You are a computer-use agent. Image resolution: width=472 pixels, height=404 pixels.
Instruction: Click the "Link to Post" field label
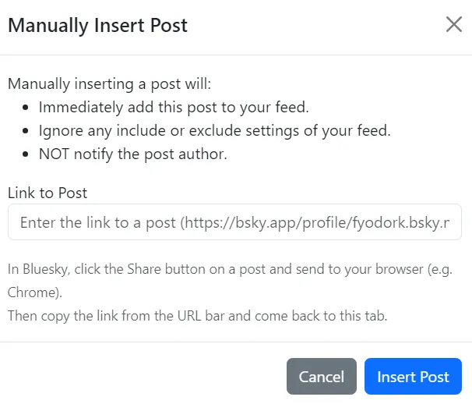click(x=48, y=192)
